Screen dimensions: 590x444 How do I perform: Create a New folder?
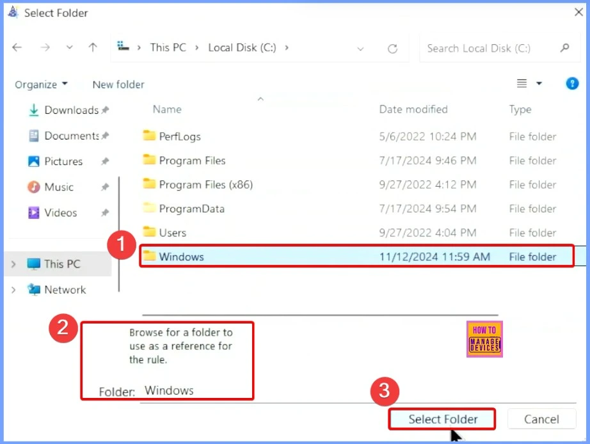pyautogui.click(x=118, y=84)
